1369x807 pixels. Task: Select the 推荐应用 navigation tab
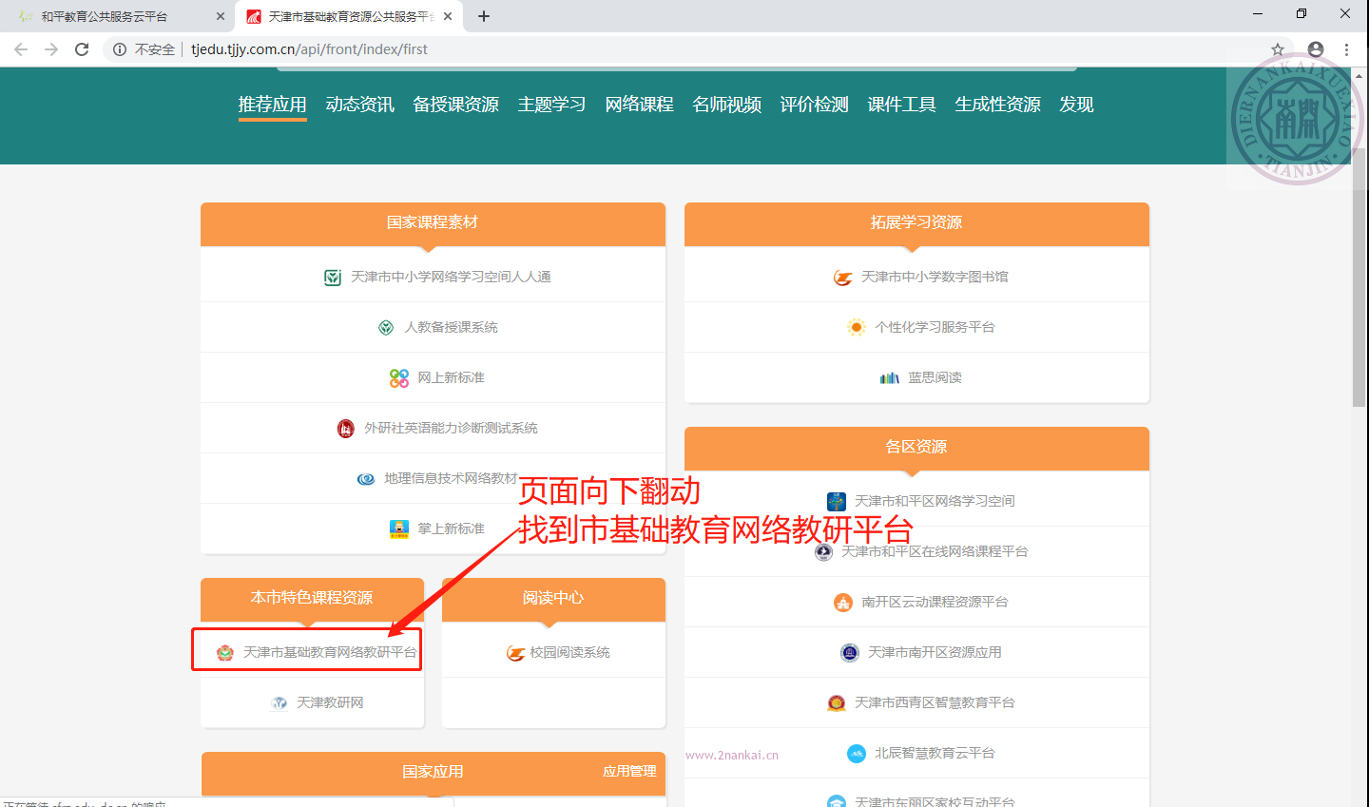pyautogui.click(x=272, y=105)
